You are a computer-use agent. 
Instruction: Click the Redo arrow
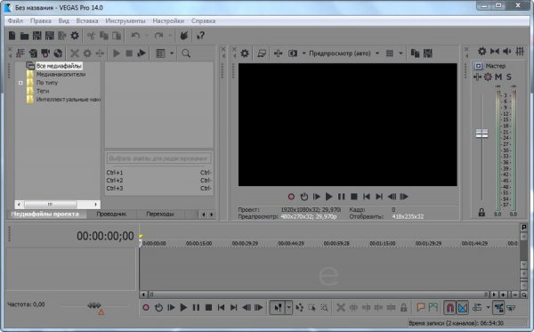coord(158,36)
